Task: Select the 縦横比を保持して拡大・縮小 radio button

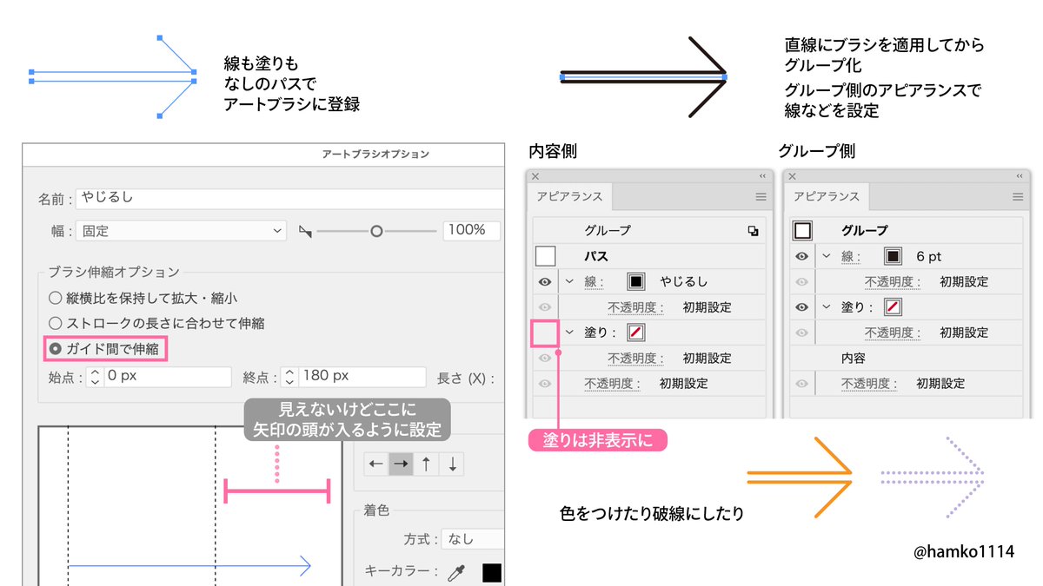Action: [x=56, y=298]
